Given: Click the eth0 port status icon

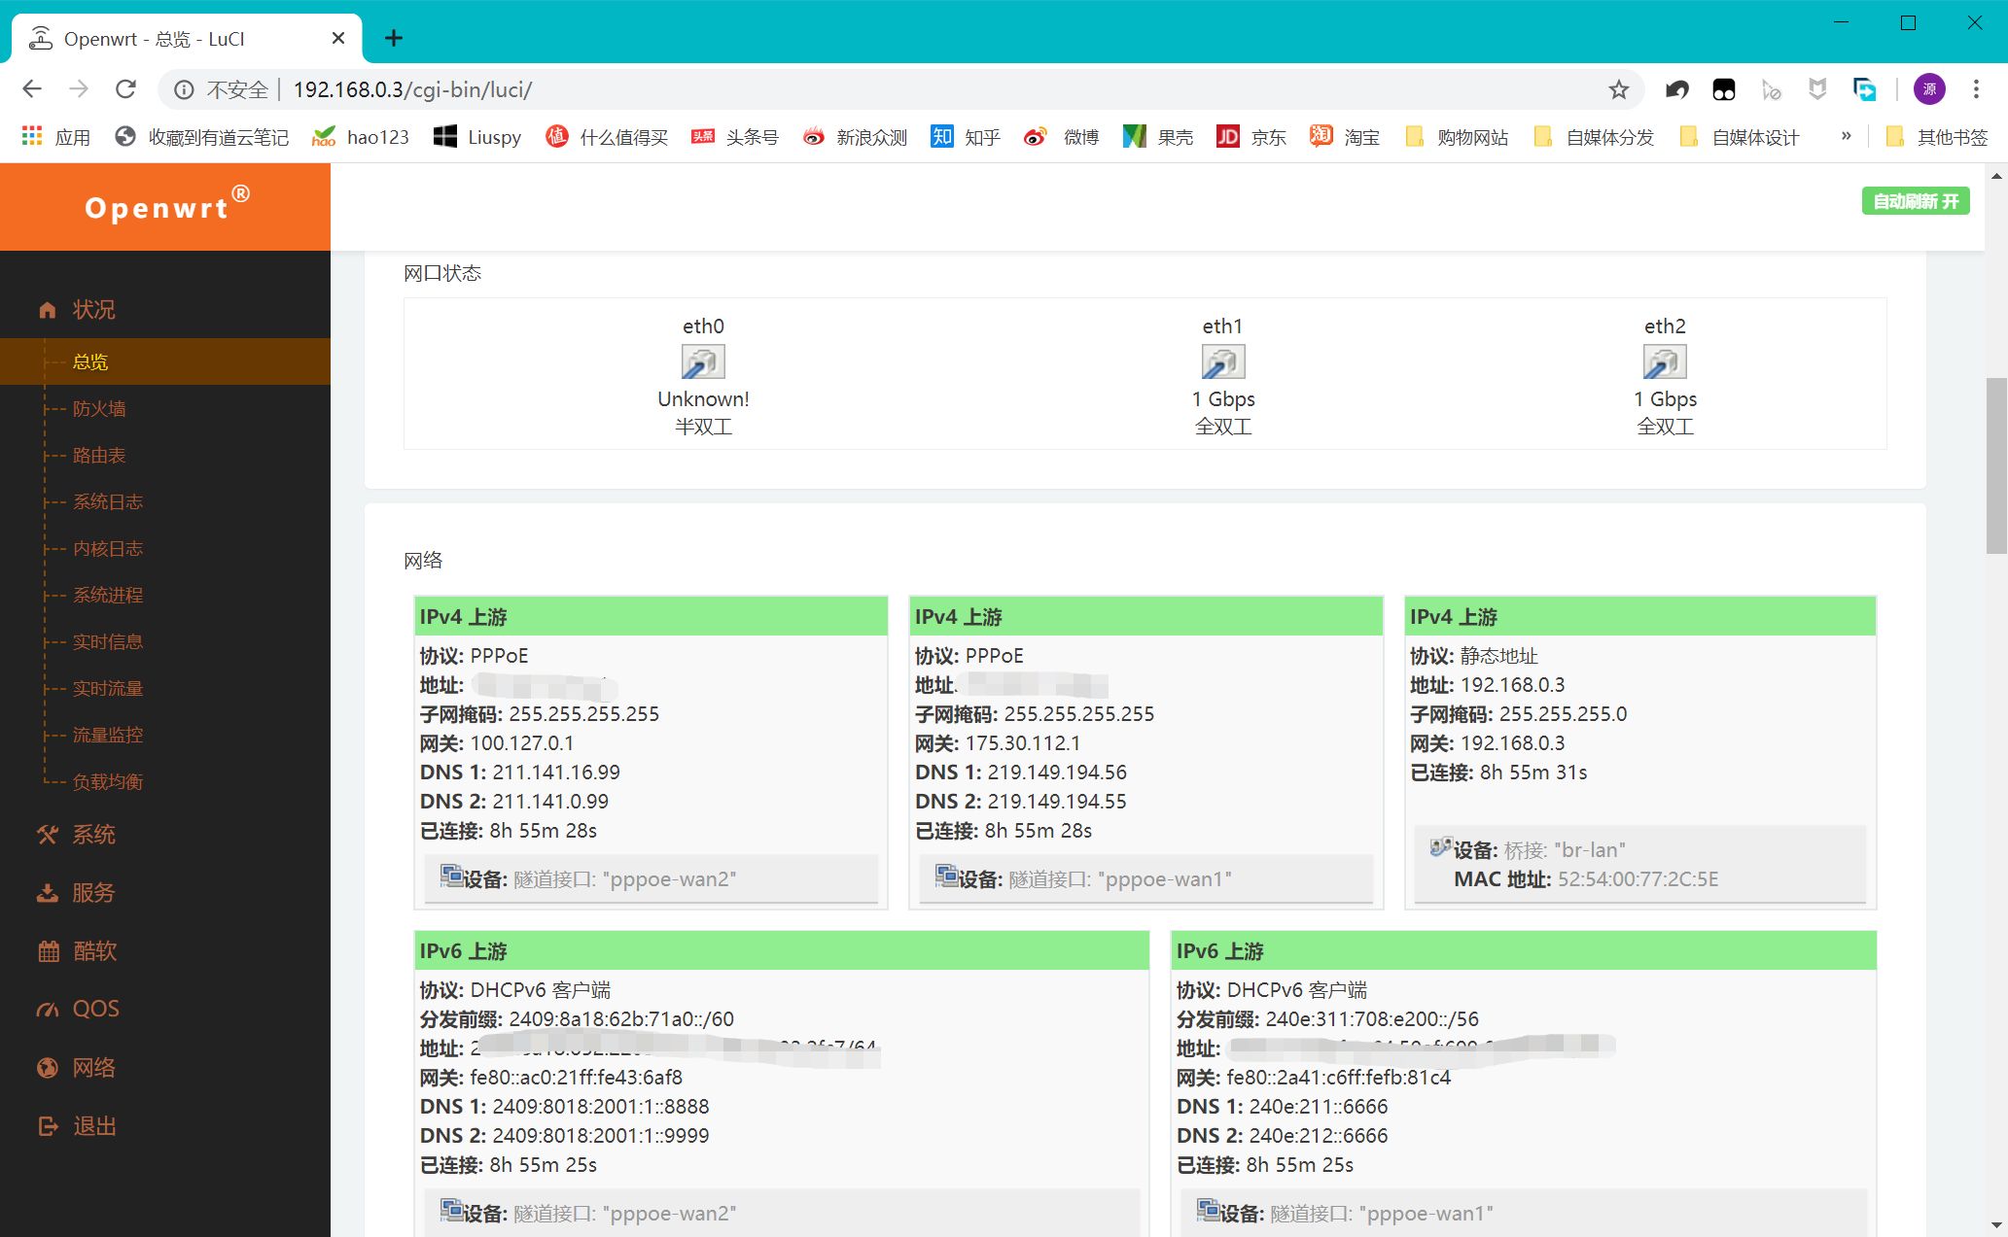Looking at the screenshot, I should (x=703, y=362).
